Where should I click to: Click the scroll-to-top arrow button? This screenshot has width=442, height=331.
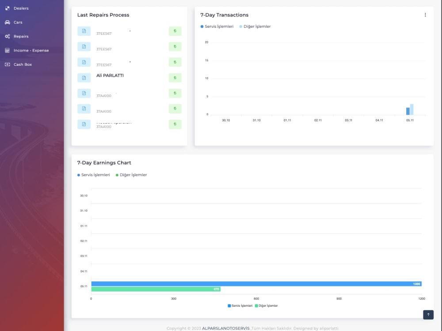[428, 315]
